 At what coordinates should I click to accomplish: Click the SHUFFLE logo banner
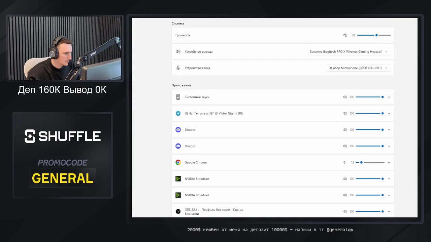tap(63, 136)
